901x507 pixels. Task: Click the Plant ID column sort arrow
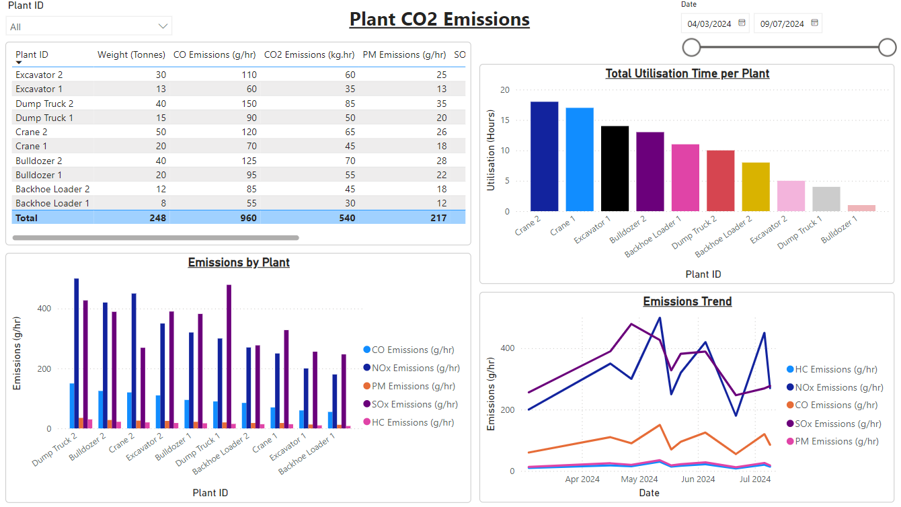pyautogui.click(x=19, y=63)
